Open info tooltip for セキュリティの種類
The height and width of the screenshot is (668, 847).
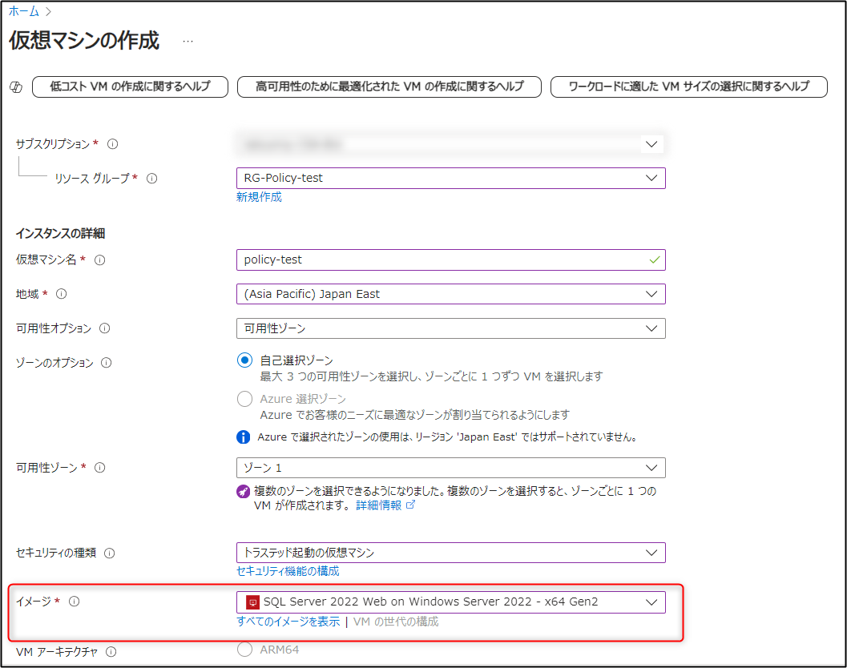point(109,553)
